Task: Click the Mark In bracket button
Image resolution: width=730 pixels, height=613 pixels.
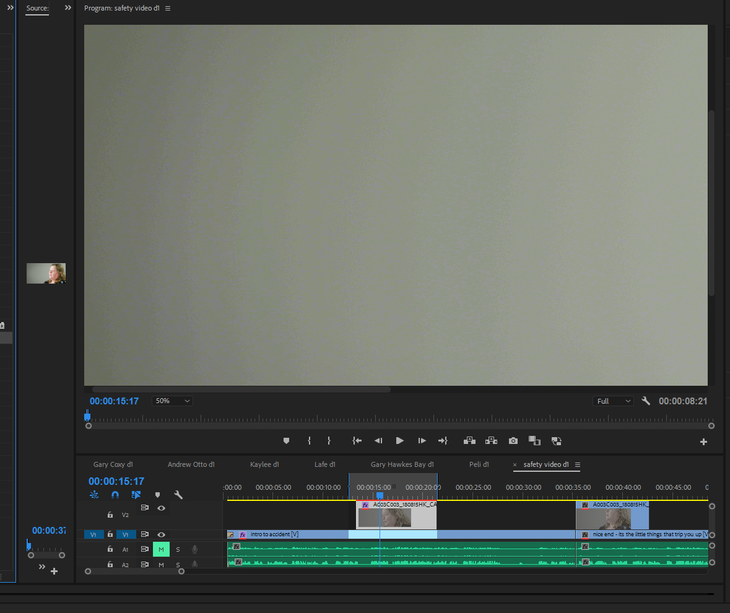Action: tap(309, 441)
